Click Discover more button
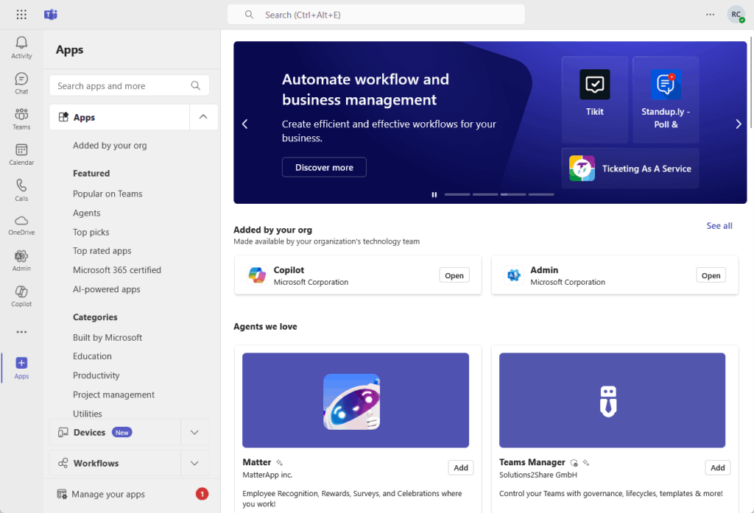 pos(324,167)
